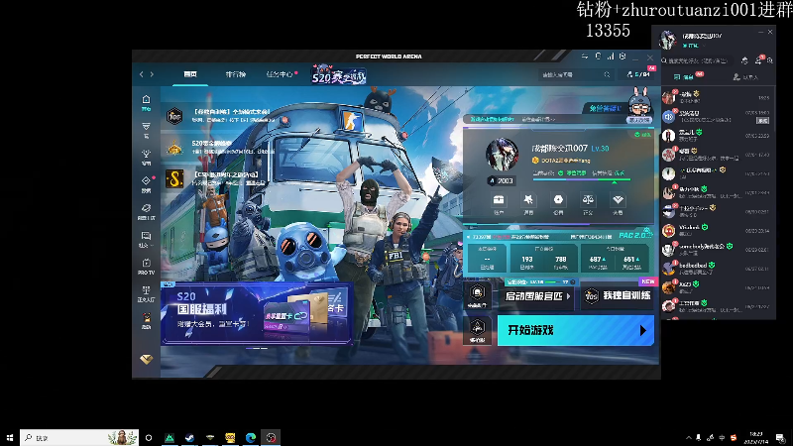Open the news item with yellow S icon

(x=217, y=178)
